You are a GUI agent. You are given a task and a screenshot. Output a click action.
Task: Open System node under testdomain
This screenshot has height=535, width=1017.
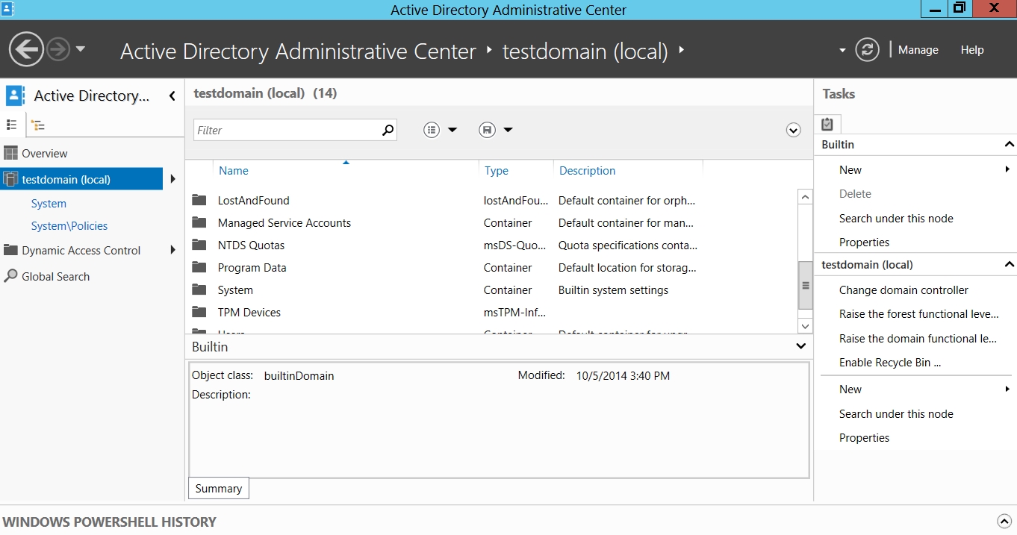point(49,204)
